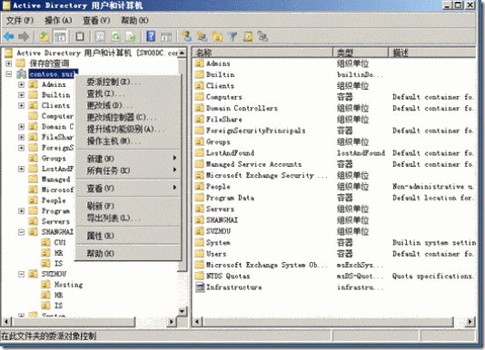Viewport: 485px width, 350px height.
Task: Expand the Builtin tree node
Action: click(x=21, y=95)
